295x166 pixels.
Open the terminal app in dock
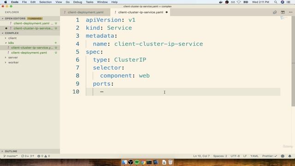coord(149,162)
